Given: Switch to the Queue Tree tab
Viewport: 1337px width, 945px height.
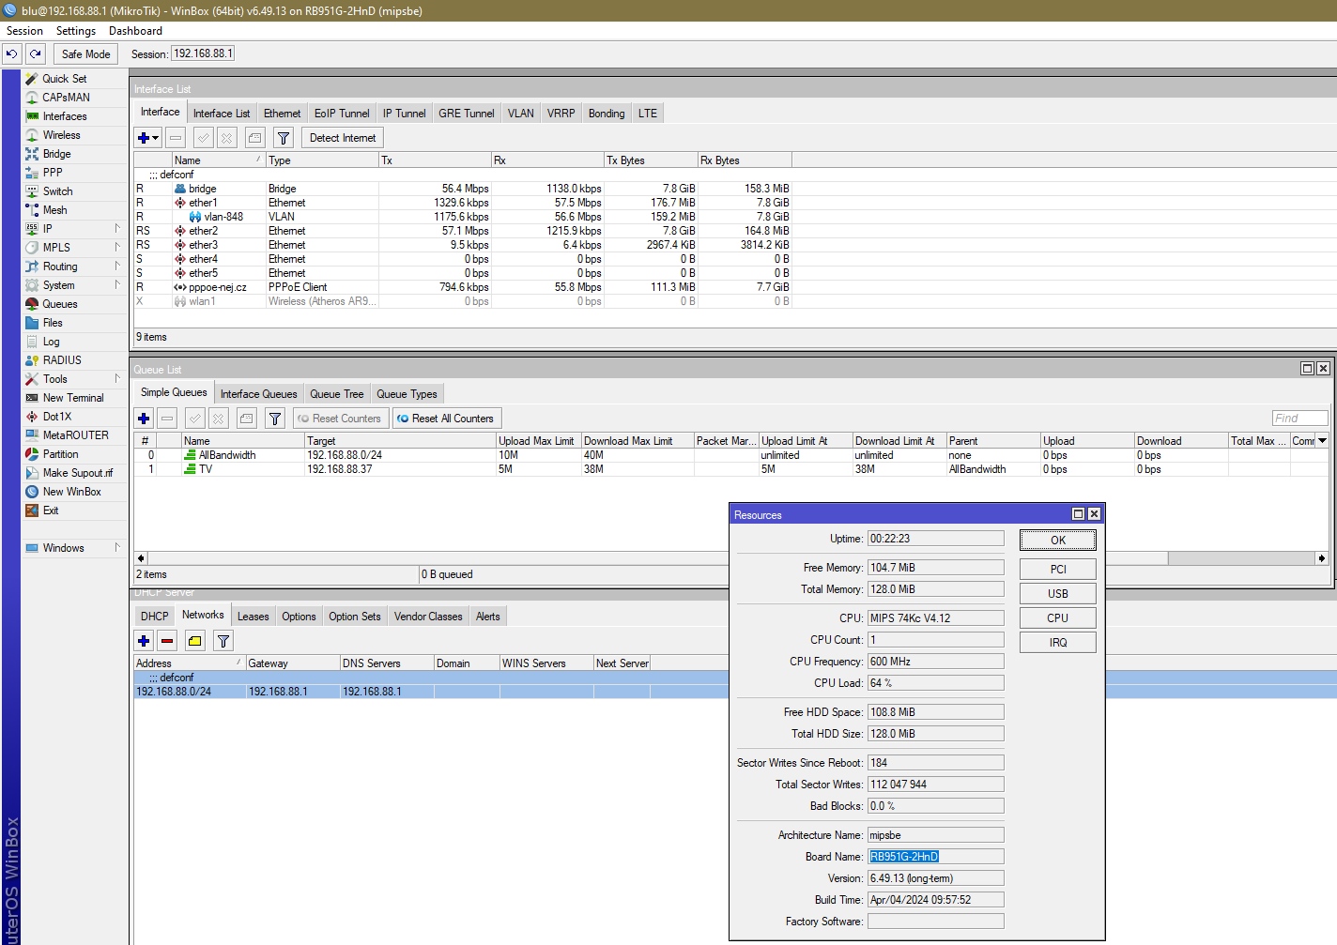Looking at the screenshot, I should [336, 394].
